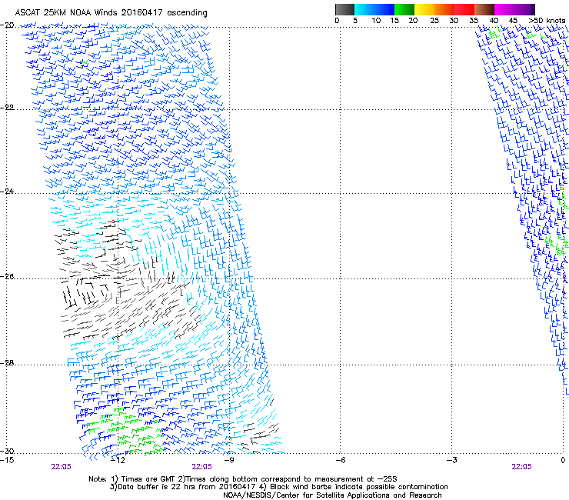Click the brown 35-40 knots color swatch
The width and height of the screenshot is (569, 500).
484,9
